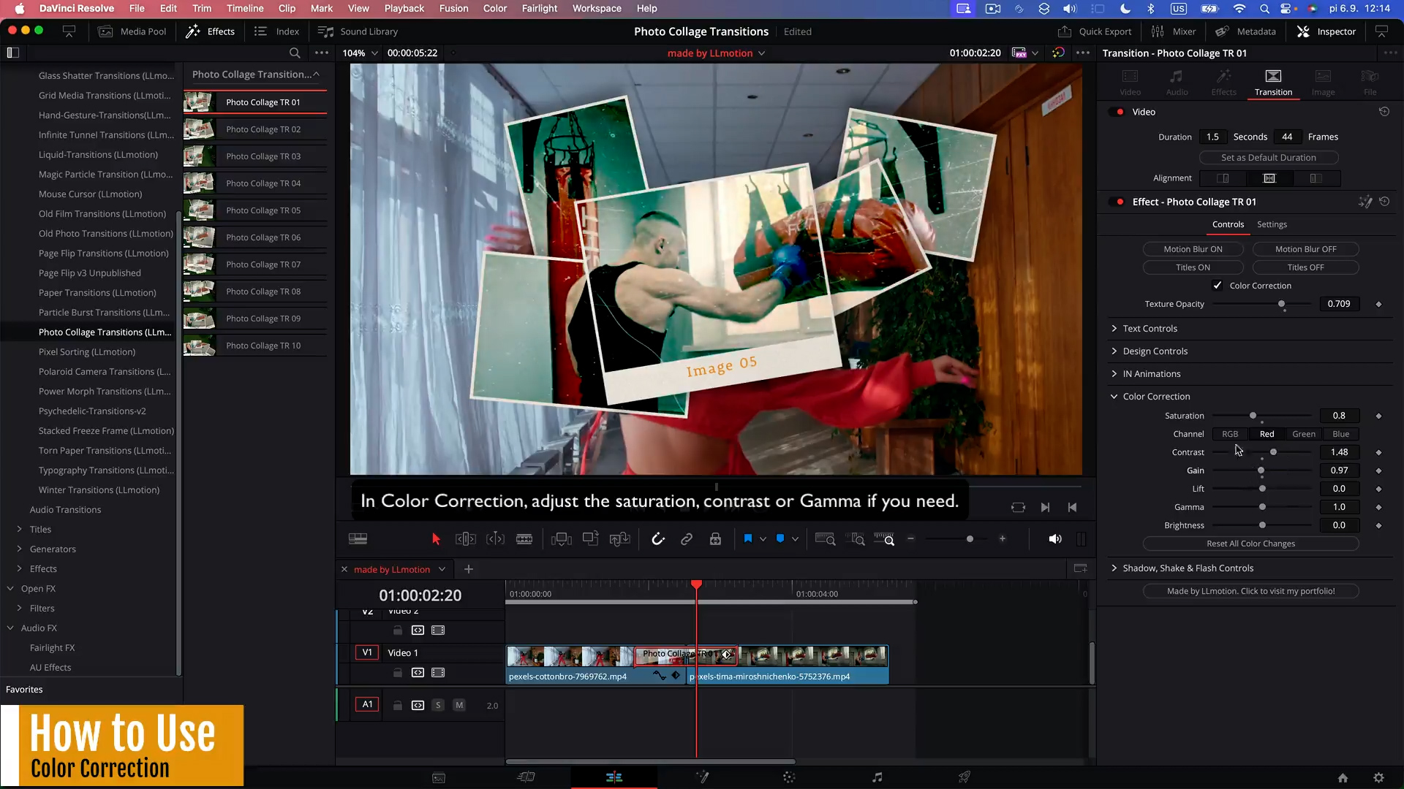Switch to the Settings tab

pos(1272,224)
